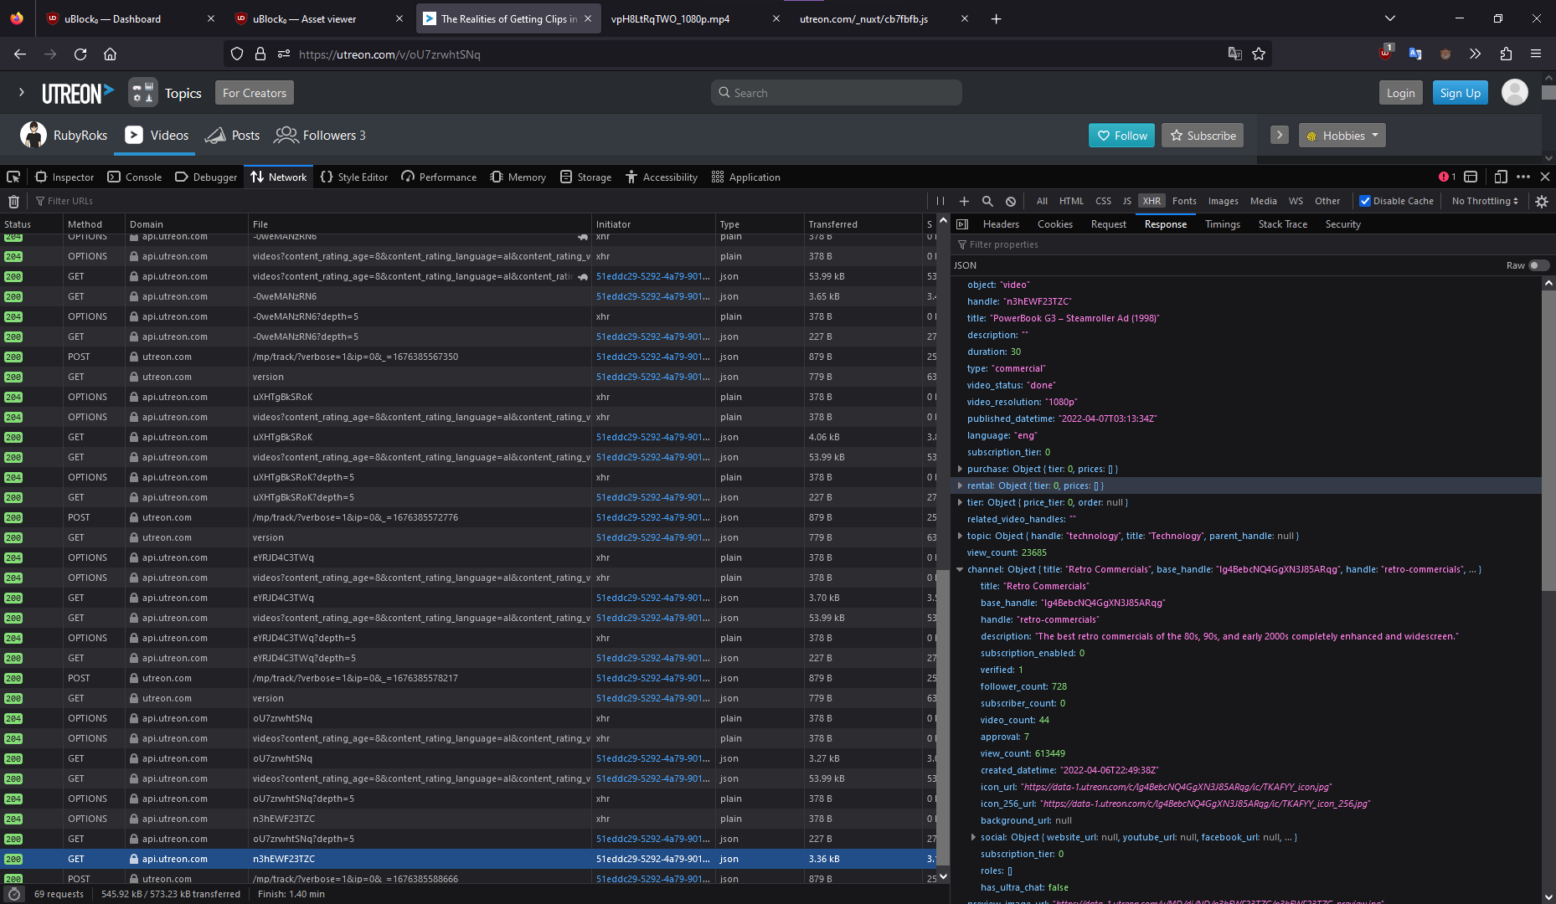Click the Sign Up button
Viewport: 1556px width, 904px height.
[1460, 92]
